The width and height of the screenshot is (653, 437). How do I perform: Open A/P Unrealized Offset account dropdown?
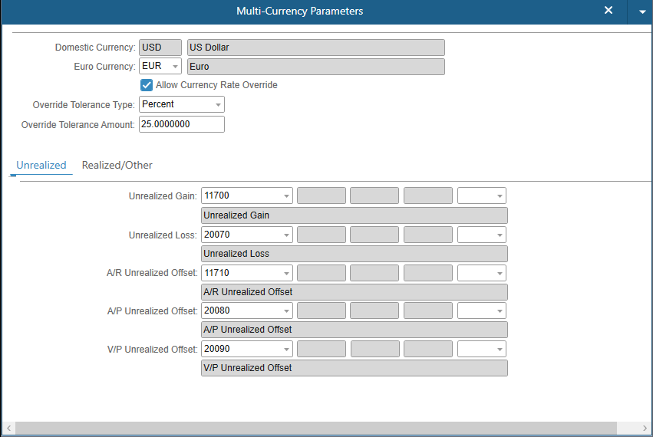pos(286,311)
